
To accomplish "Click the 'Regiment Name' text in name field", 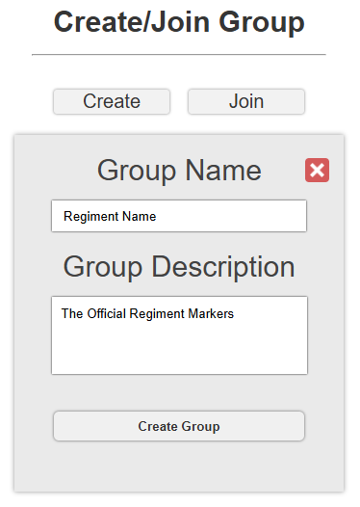I will [x=110, y=216].
